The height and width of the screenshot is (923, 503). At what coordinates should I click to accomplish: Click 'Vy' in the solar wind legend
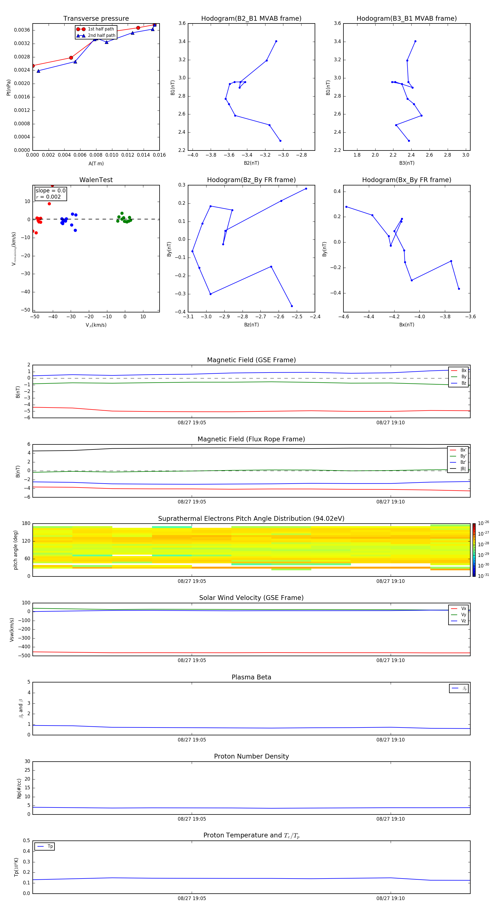(459, 614)
